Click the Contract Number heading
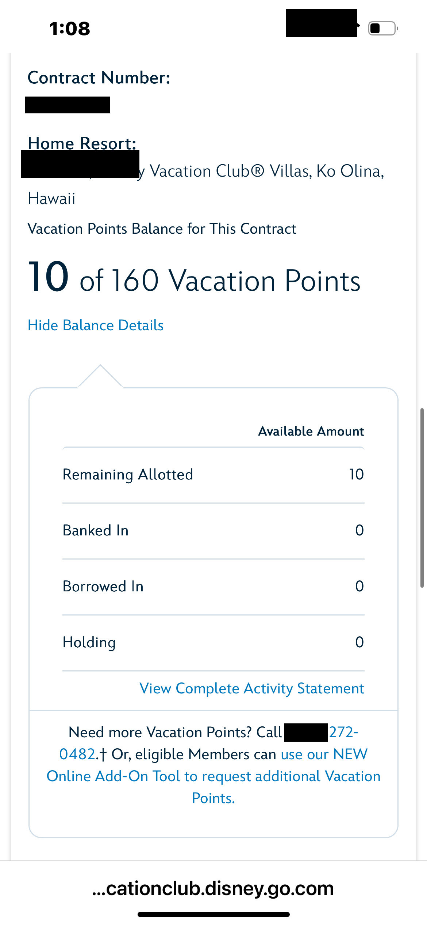Viewport: 427px width, 926px height. point(99,78)
